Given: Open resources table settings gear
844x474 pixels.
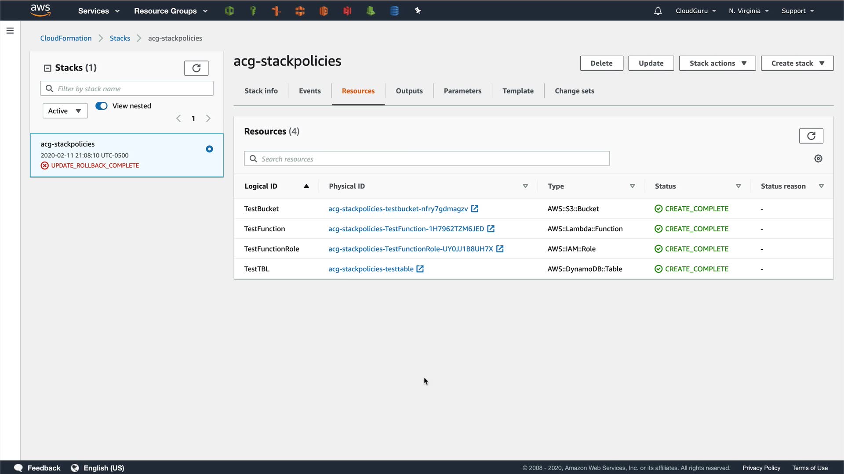Looking at the screenshot, I should pyautogui.click(x=818, y=158).
